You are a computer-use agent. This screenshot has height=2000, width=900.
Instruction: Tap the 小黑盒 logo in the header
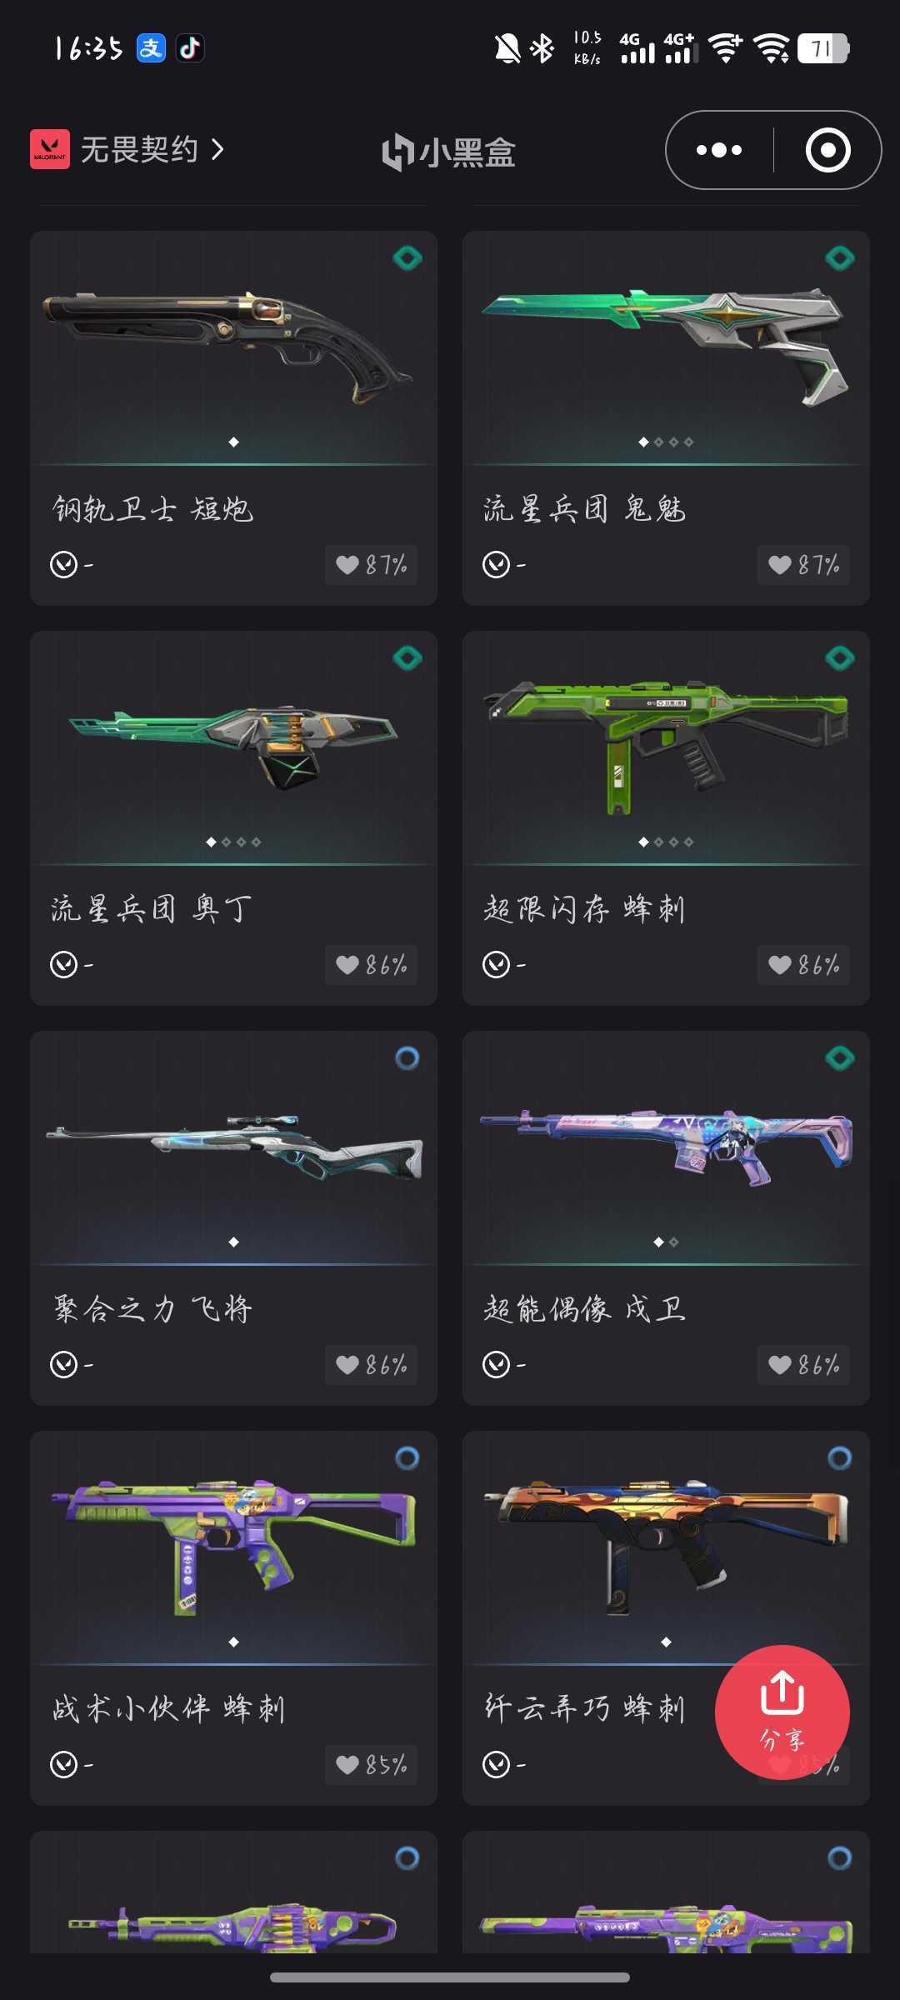point(449,152)
